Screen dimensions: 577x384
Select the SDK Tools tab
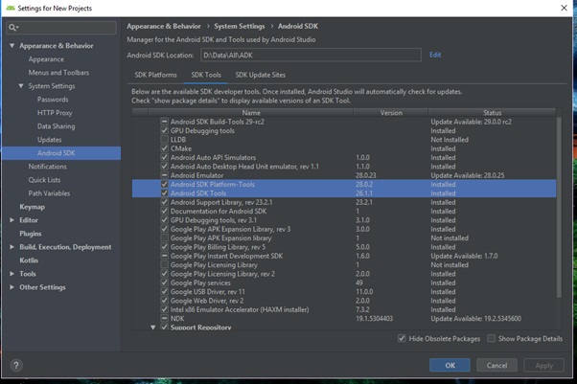coord(206,75)
